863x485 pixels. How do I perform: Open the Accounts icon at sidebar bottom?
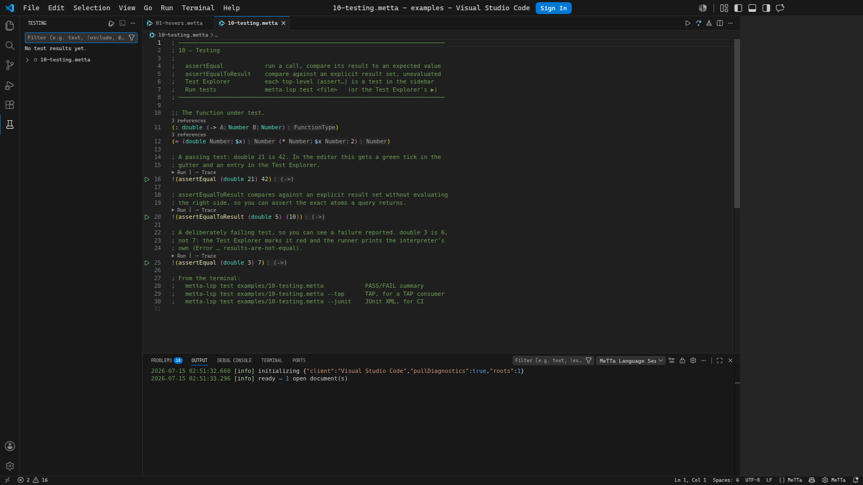(10, 446)
